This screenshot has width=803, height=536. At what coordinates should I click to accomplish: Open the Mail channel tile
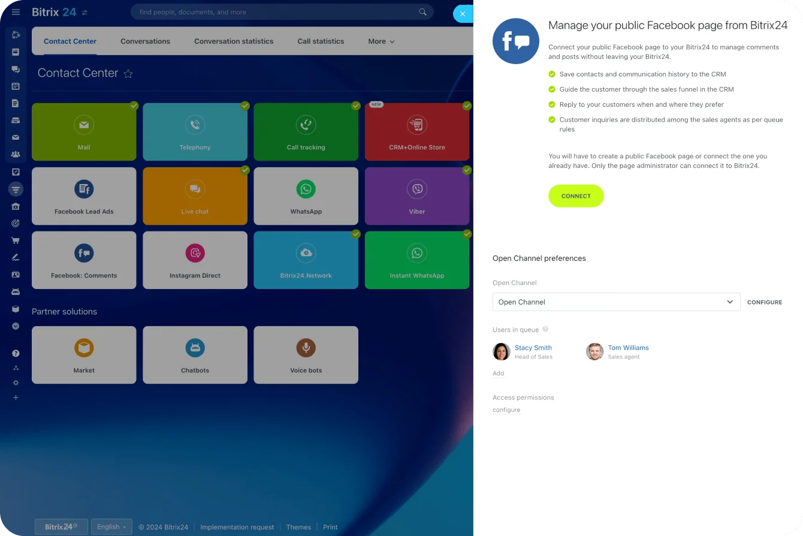coord(84,132)
